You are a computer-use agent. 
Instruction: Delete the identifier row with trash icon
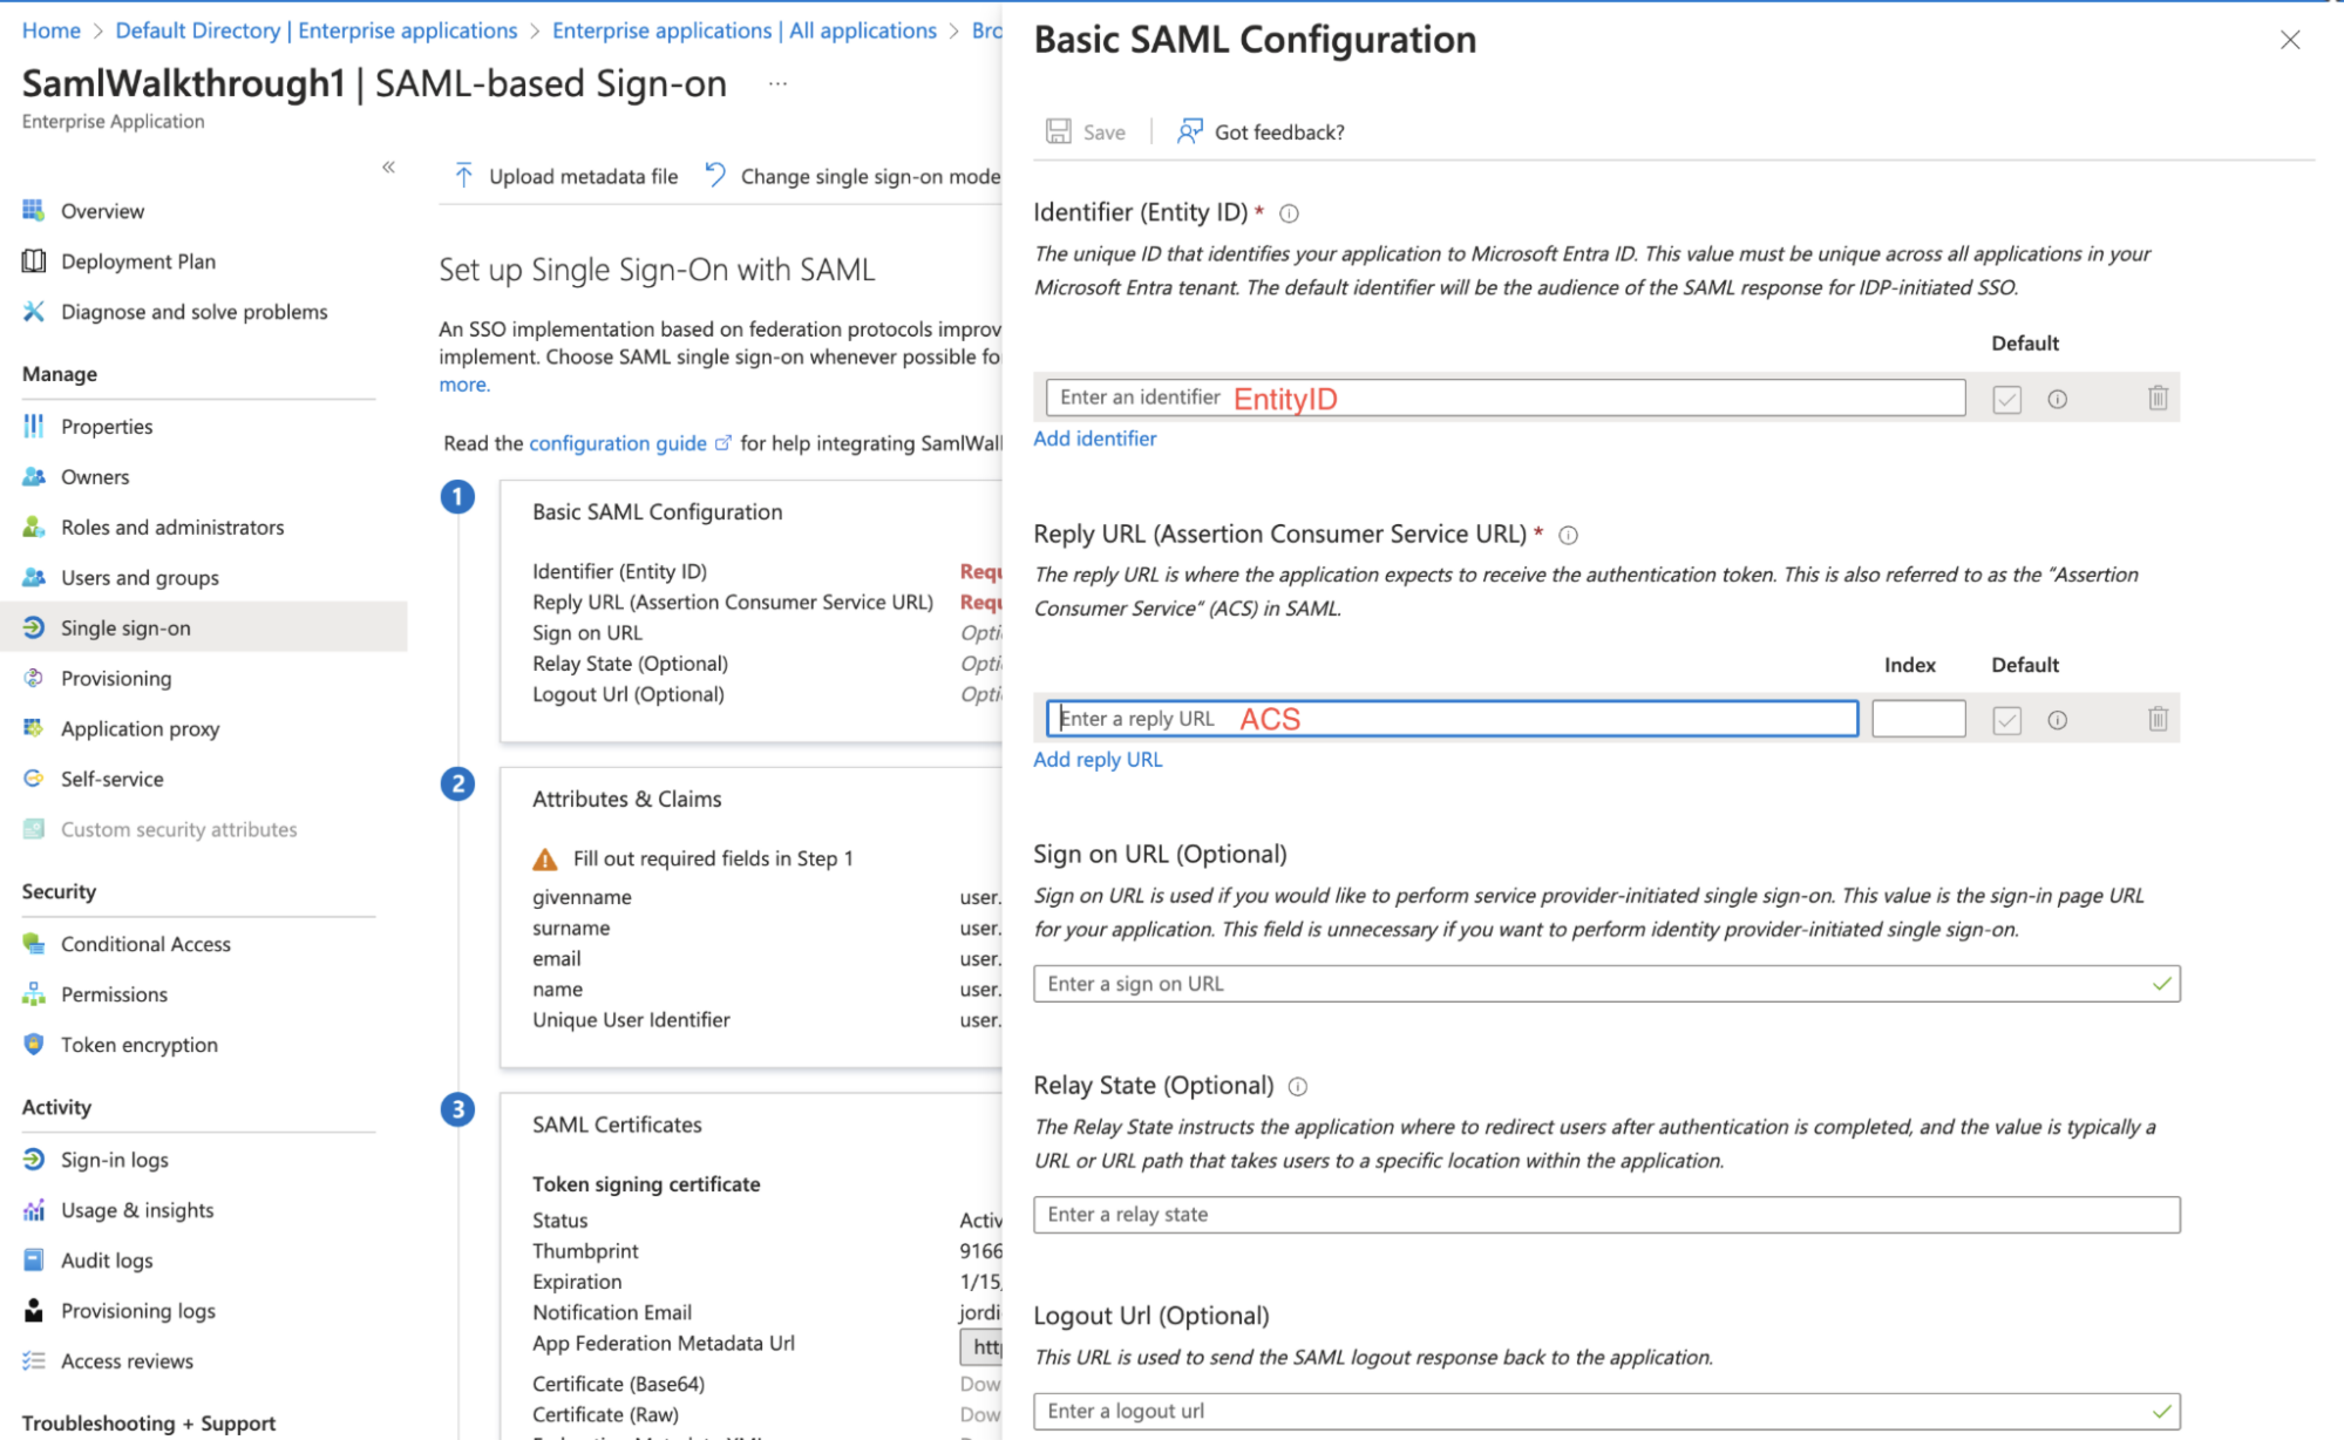click(2158, 398)
